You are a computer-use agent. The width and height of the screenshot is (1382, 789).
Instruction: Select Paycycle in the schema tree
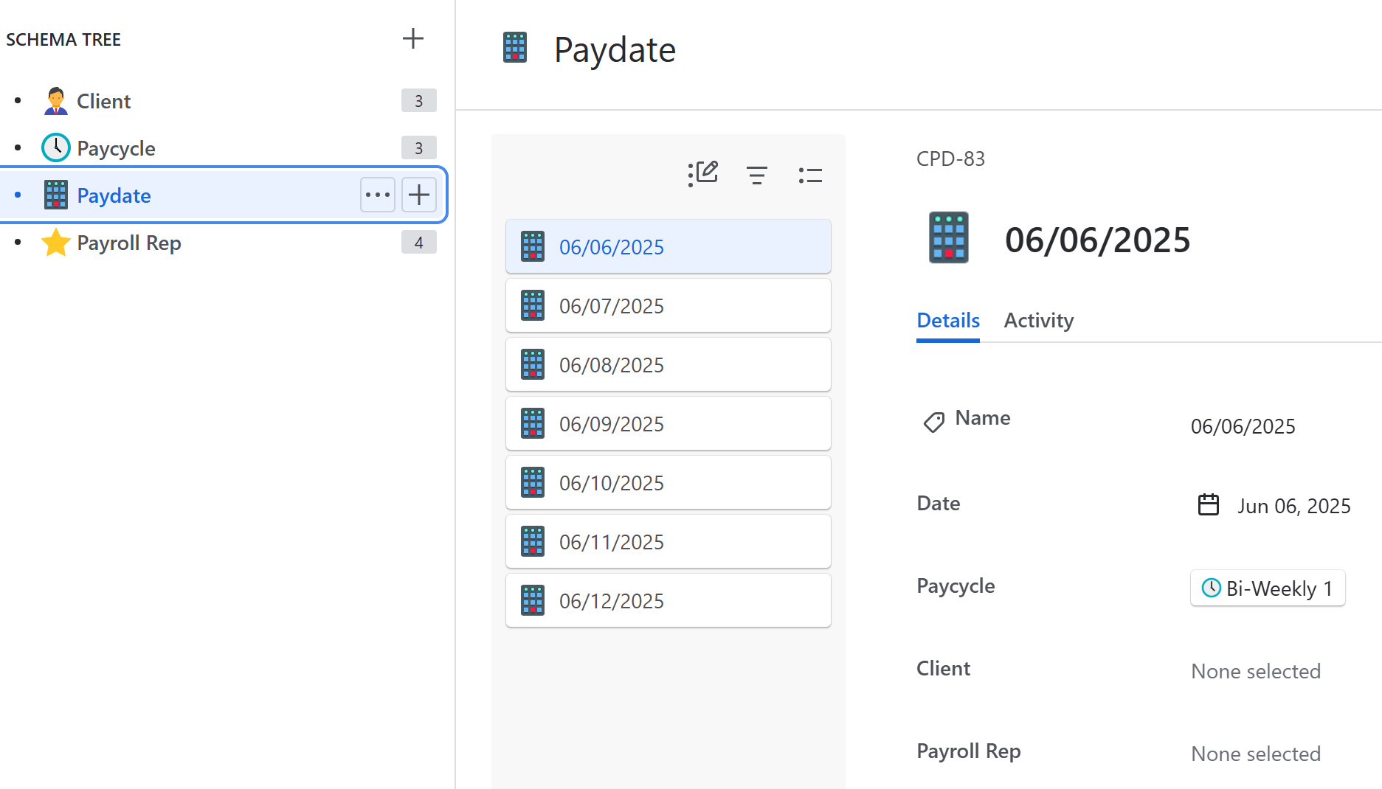point(116,148)
